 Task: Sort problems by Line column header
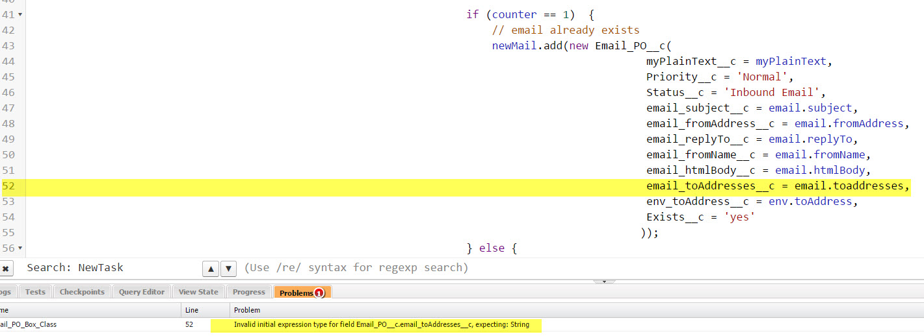[x=205, y=310]
